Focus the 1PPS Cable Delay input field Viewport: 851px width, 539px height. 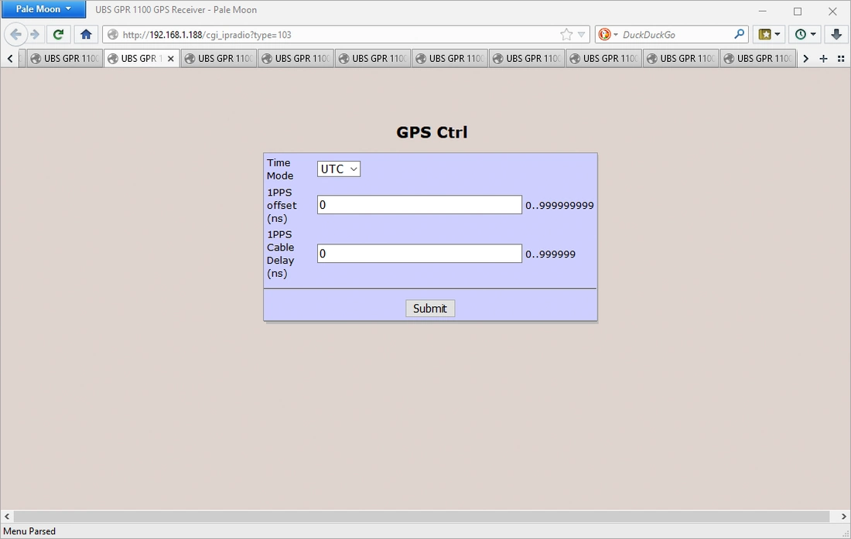(x=419, y=254)
